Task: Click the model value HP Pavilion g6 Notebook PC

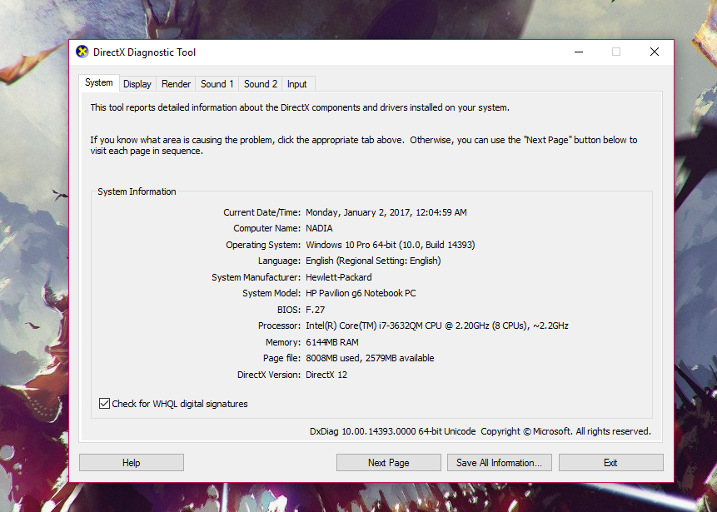Action: (x=361, y=294)
